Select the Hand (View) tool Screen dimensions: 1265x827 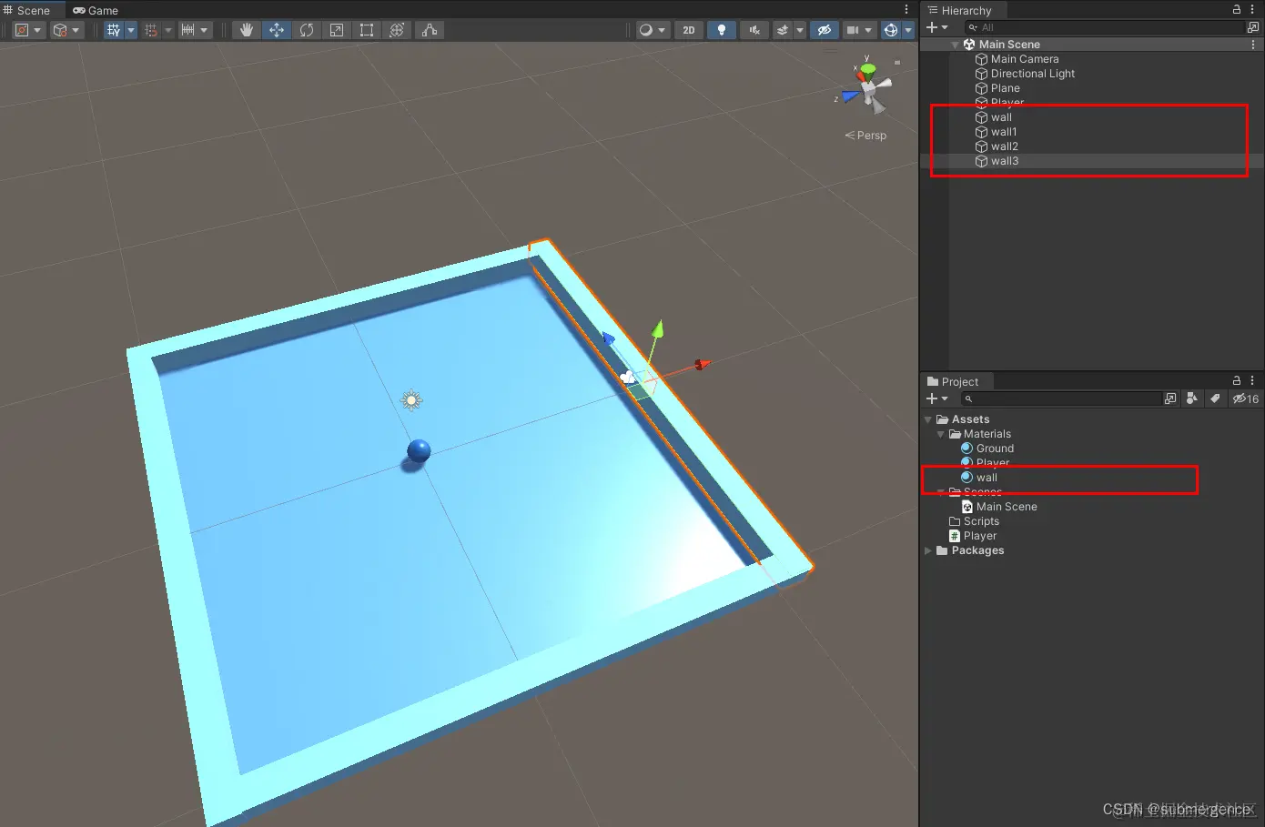[x=246, y=30]
